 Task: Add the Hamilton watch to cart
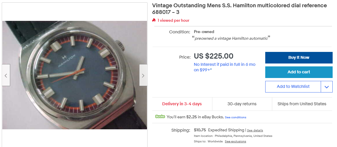299,72
